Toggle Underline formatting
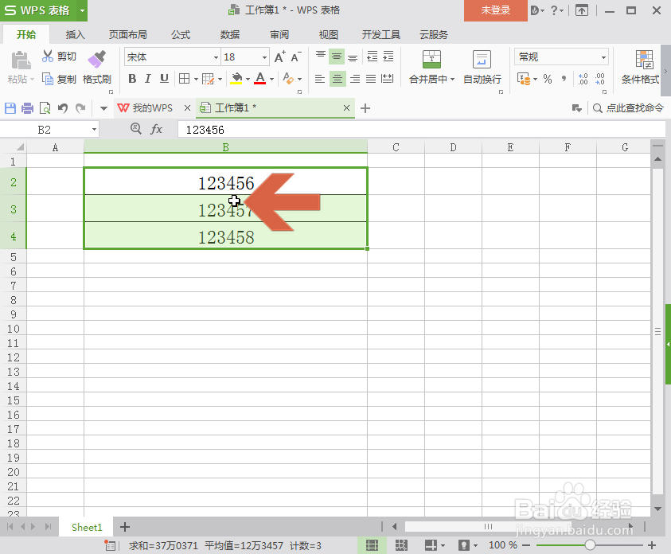This screenshot has height=554, width=671. (x=164, y=79)
